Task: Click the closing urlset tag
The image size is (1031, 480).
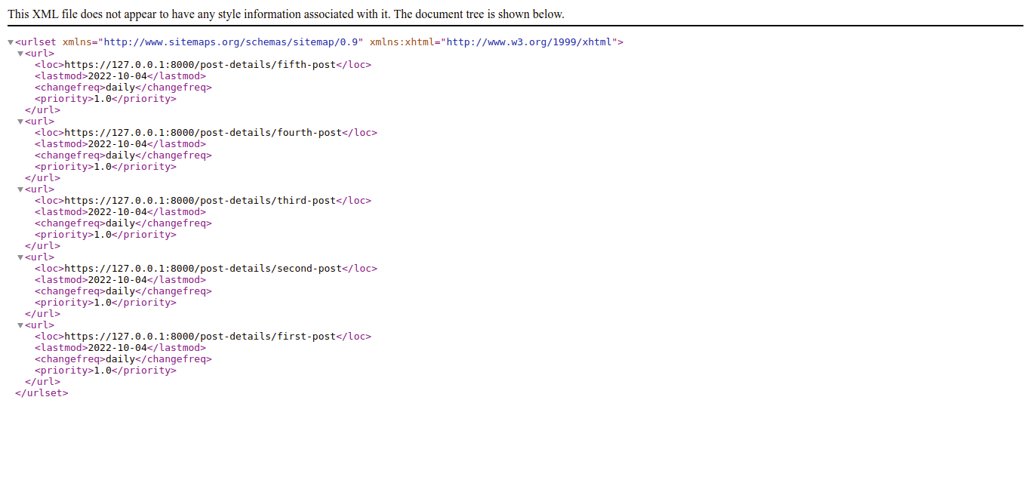Action: (42, 393)
